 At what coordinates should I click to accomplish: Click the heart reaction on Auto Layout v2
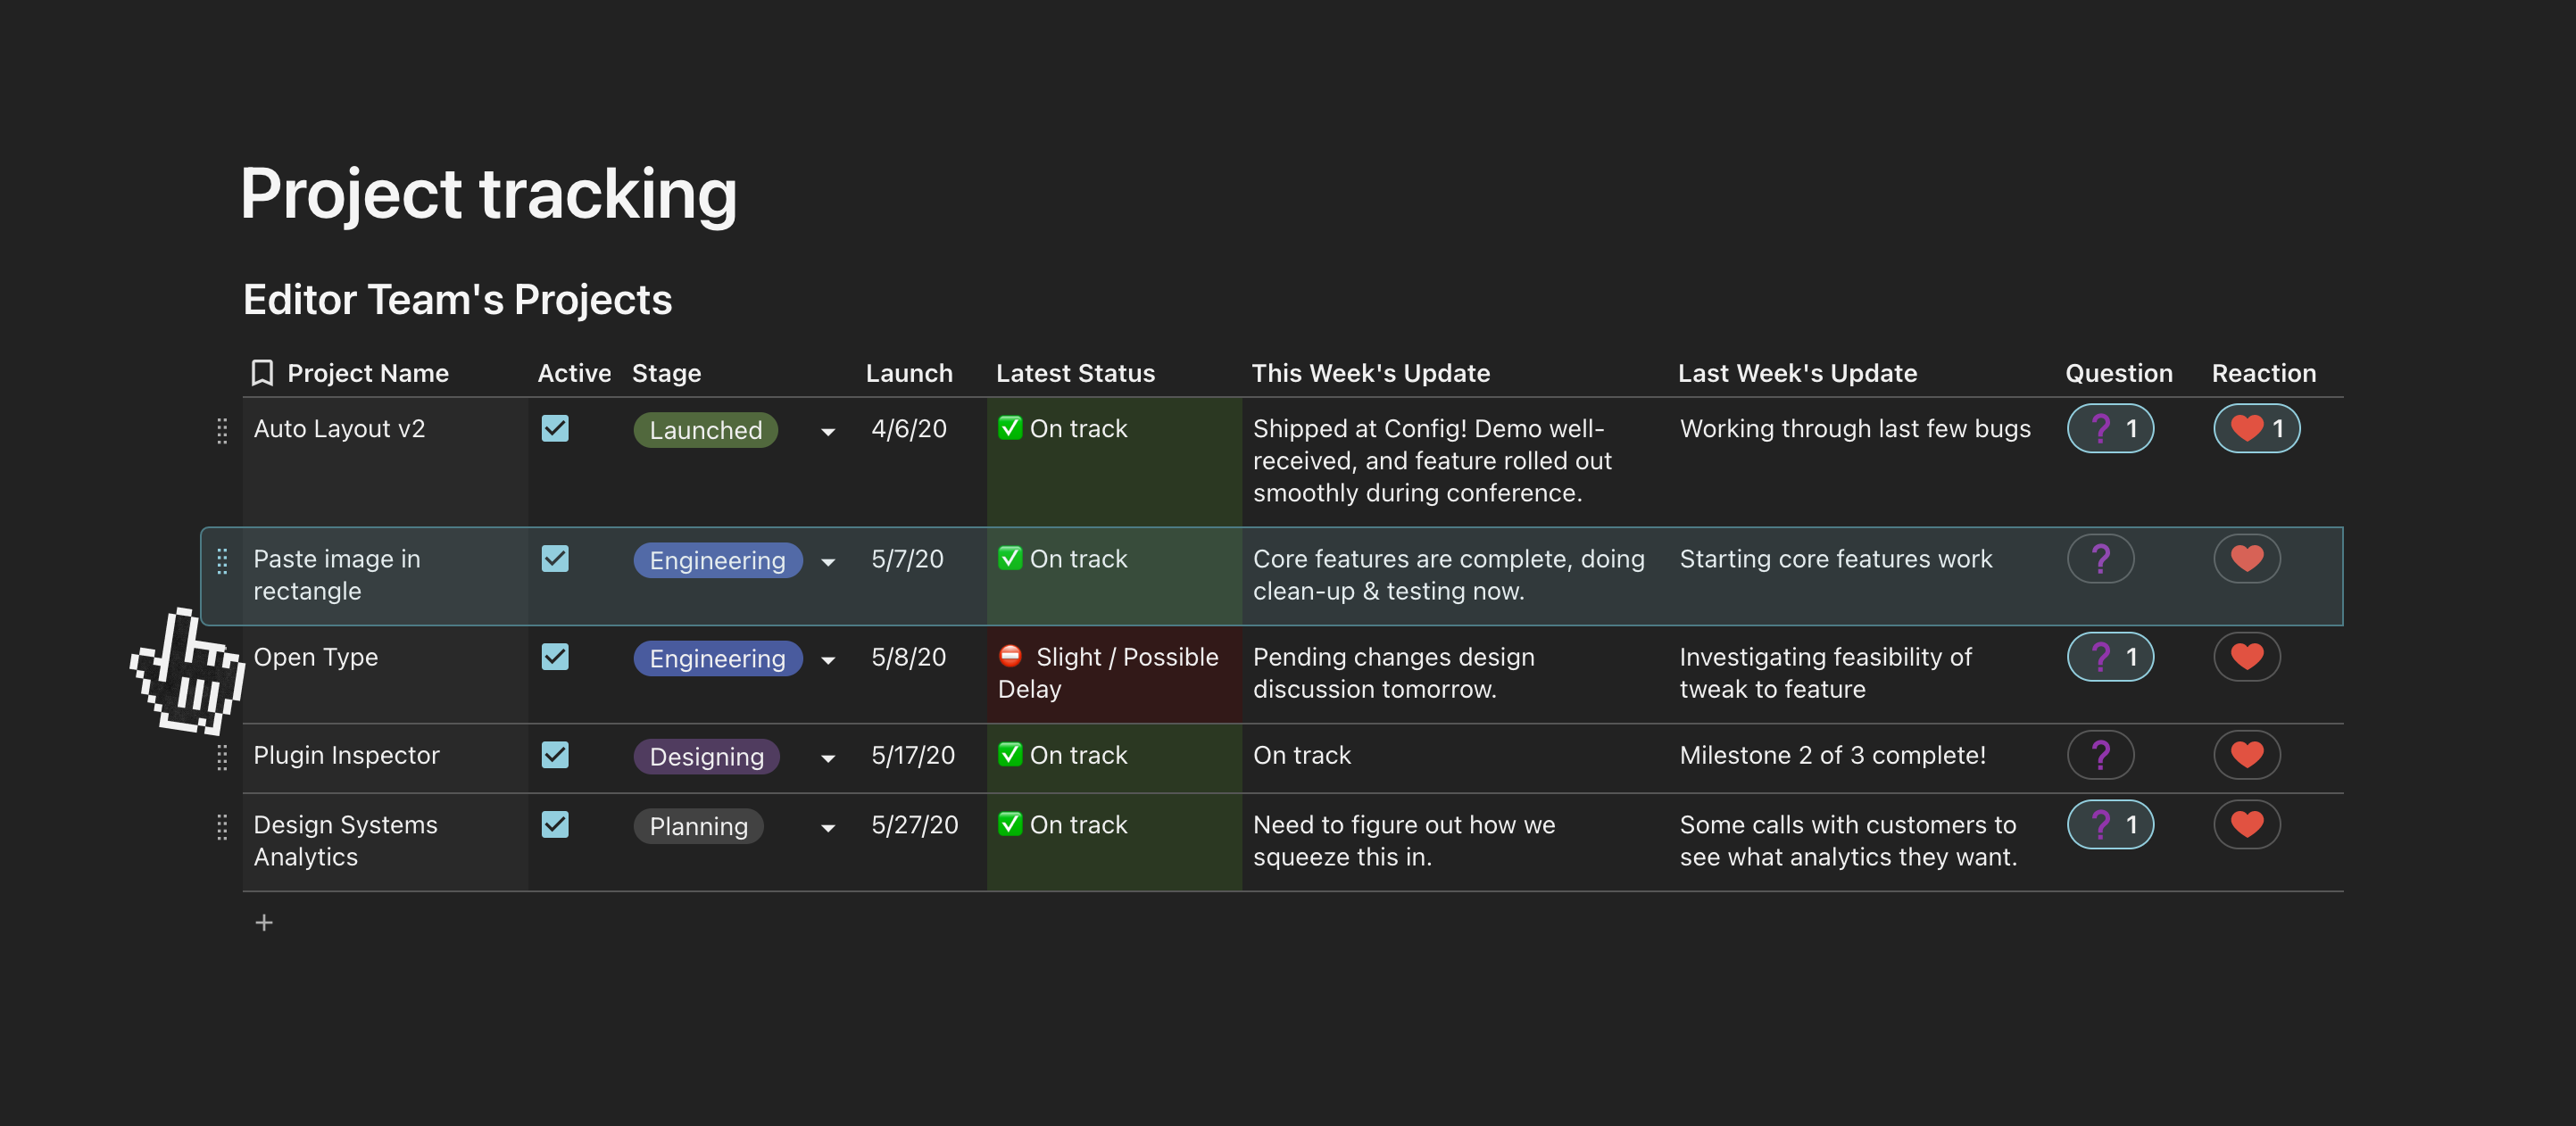[x=2255, y=429]
